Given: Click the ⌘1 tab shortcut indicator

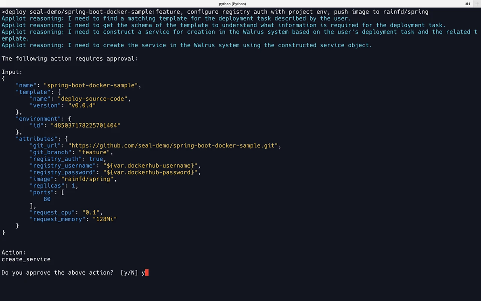Looking at the screenshot, I should 468,4.
